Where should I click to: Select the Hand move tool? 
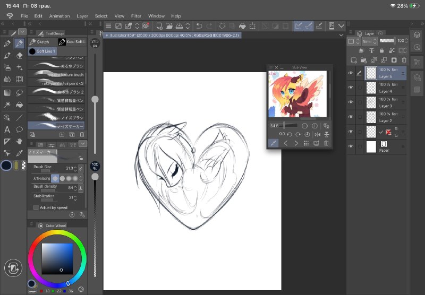19,141
